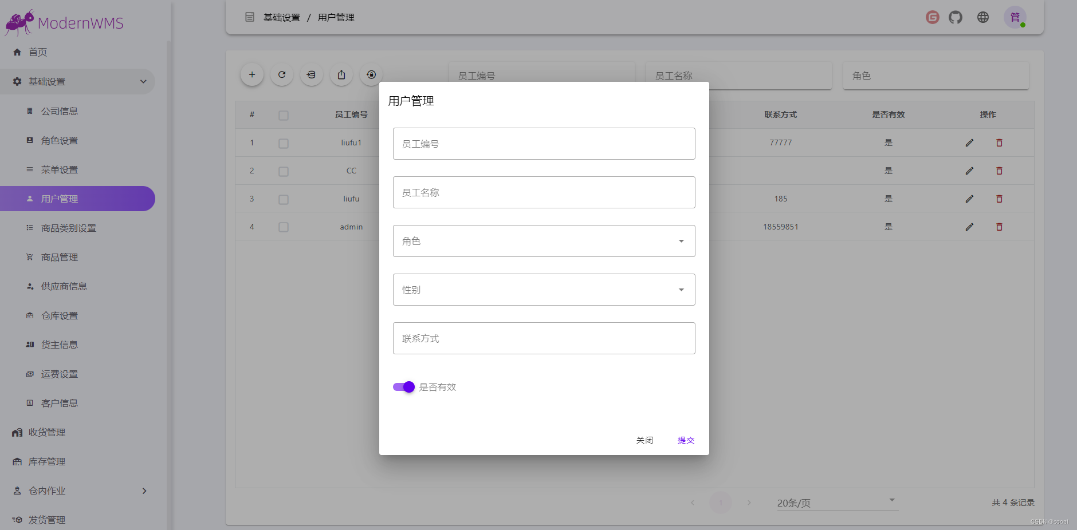The width and height of the screenshot is (1077, 530).
Task: Click the refresh list icon
Action: tap(282, 74)
